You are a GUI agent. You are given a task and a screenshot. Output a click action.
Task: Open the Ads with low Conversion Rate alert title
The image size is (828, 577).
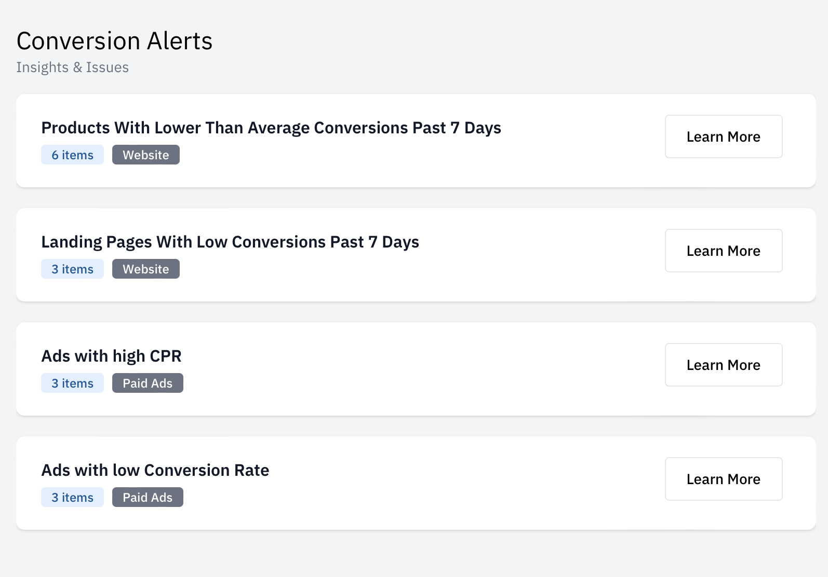(155, 470)
